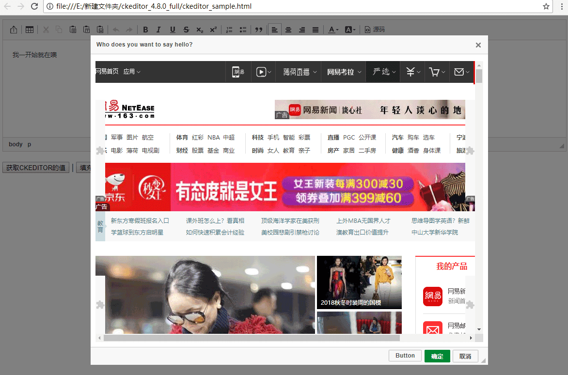The image size is (568, 375).
Task: Click the horizontal scrollbar right arrow
Action: point(471,338)
